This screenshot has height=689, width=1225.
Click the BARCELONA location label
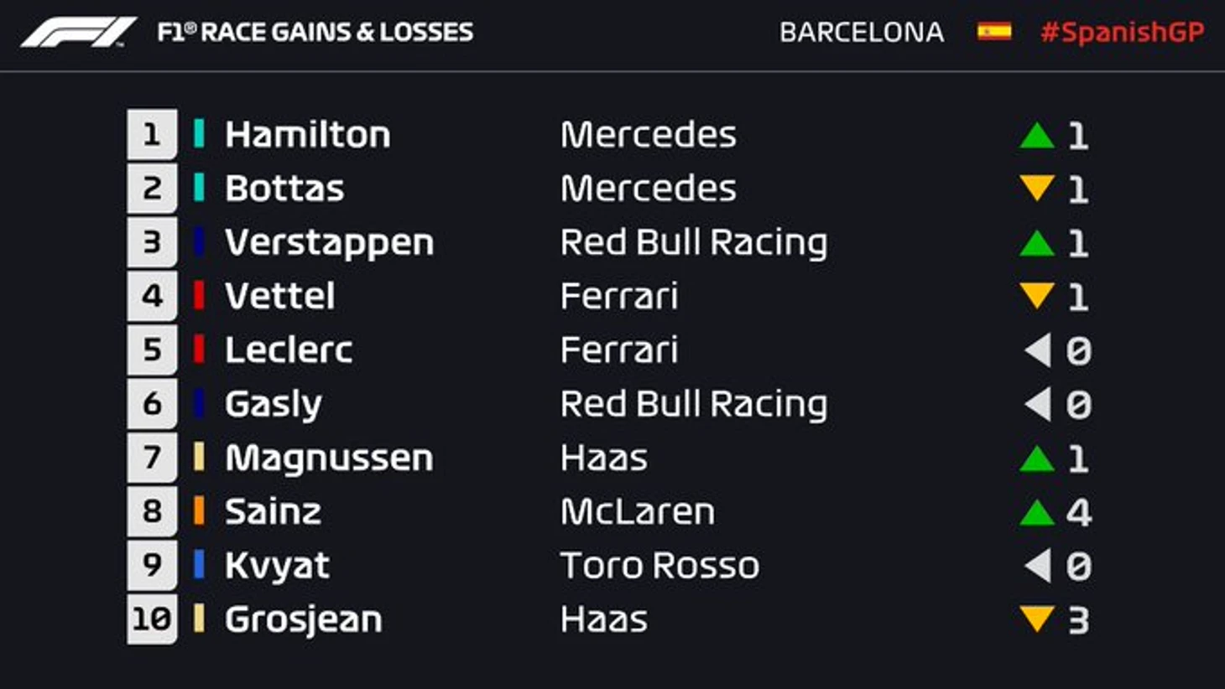tap(861, 32)
